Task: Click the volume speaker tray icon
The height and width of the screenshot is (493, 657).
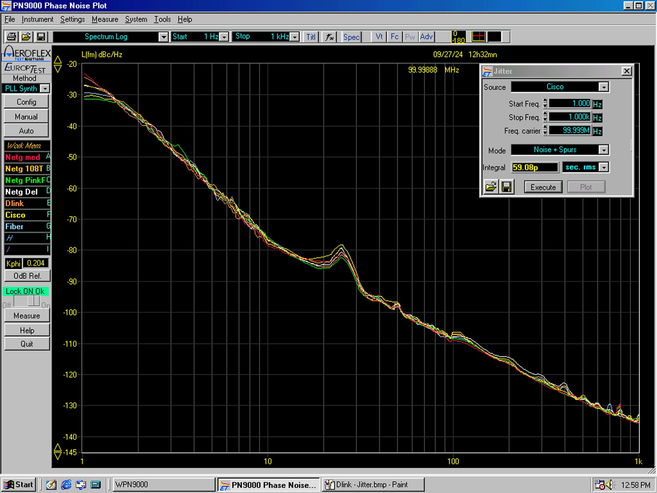Action: coord(609,484)
